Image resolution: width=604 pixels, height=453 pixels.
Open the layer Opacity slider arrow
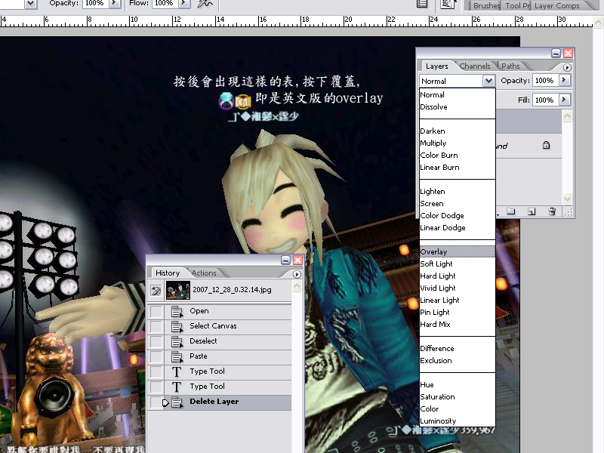(x=564, y=80)
